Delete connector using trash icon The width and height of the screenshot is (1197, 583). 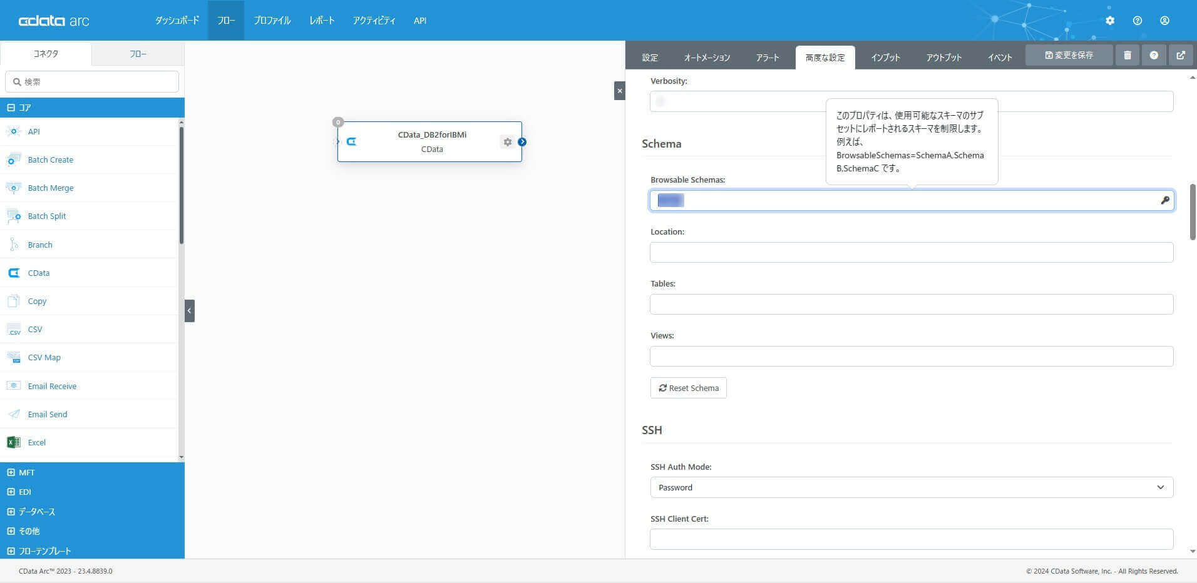[x=1128, y=55]
